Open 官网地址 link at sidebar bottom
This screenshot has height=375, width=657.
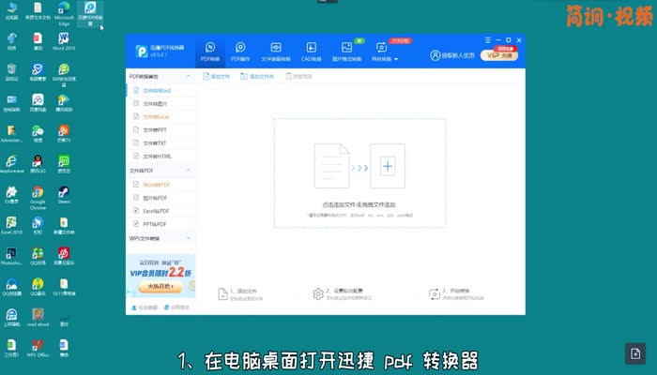(x=176, y=307)
